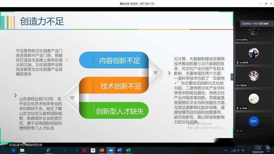Screen dimensions: 274x154
Task: Select participant tile 会5李思雨
Action: click(x=253, y=53)
